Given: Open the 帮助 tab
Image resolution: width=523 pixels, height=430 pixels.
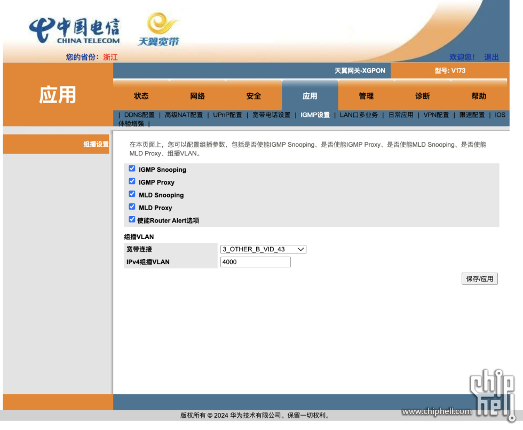Looking at the screenshot, I should (479, 96).
